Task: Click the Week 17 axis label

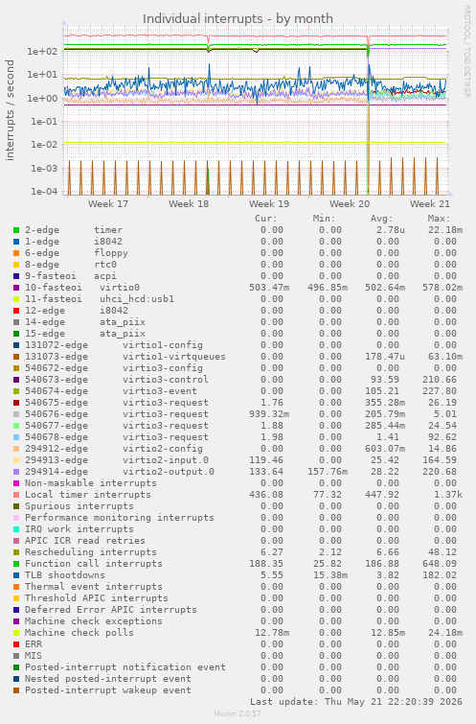Action: point(108,203)
